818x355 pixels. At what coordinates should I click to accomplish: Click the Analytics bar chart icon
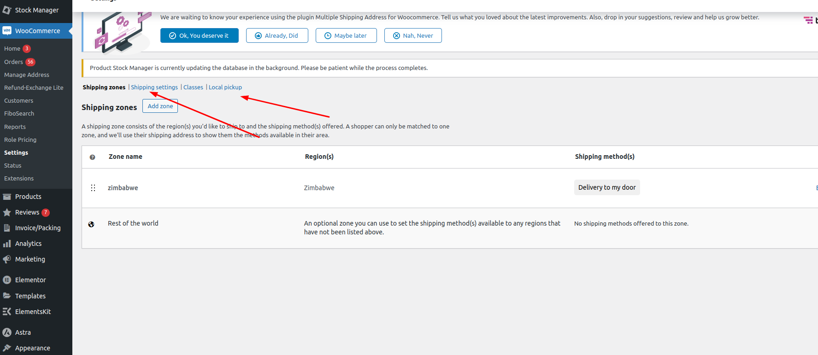pos(7,244)
